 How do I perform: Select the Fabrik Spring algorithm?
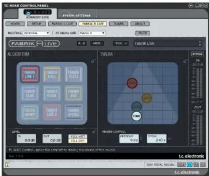[x=73, y=112]
